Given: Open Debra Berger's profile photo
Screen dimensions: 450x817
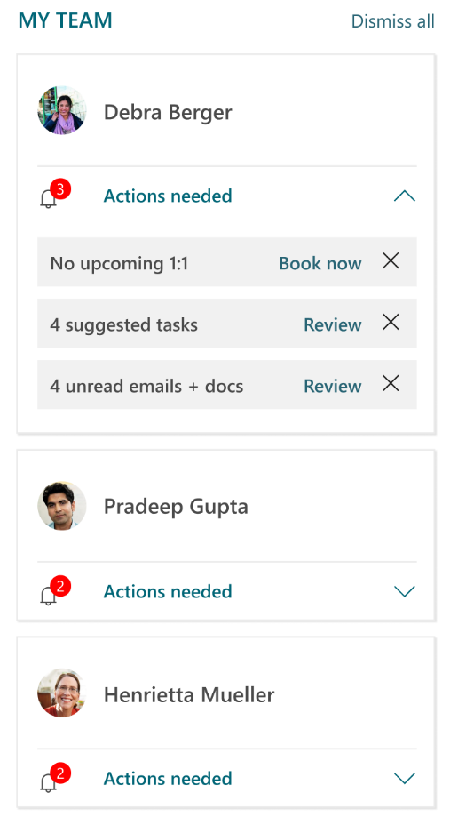Looking at the screenshot, I should pos(62,110).
